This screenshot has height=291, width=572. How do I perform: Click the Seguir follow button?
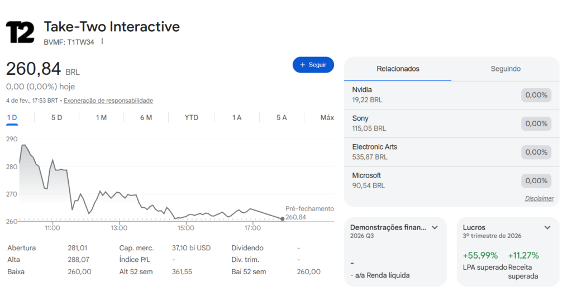[x=313, y=65]
